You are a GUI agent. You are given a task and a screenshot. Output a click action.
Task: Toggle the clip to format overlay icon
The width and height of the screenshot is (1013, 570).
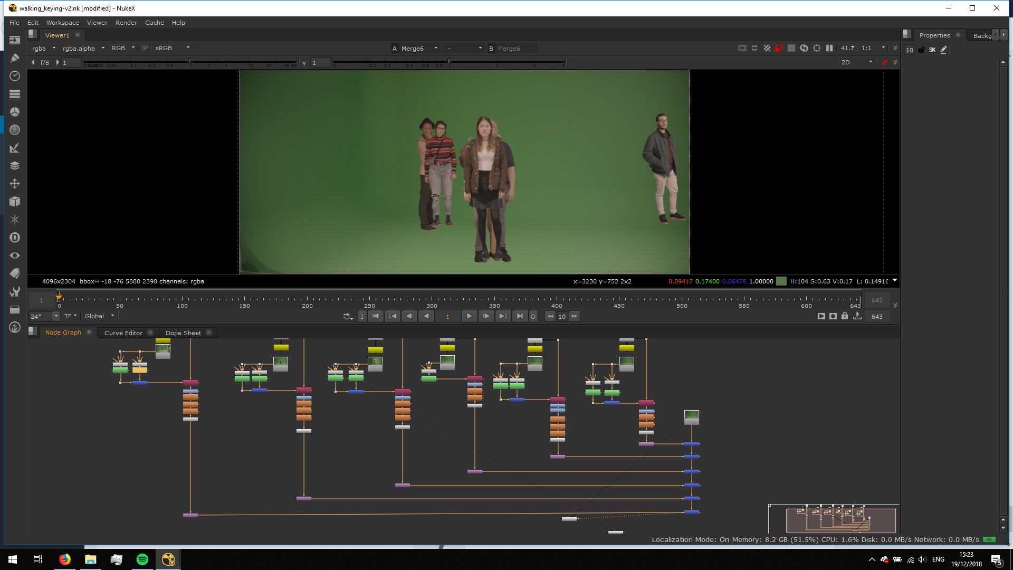pos(742,48)
